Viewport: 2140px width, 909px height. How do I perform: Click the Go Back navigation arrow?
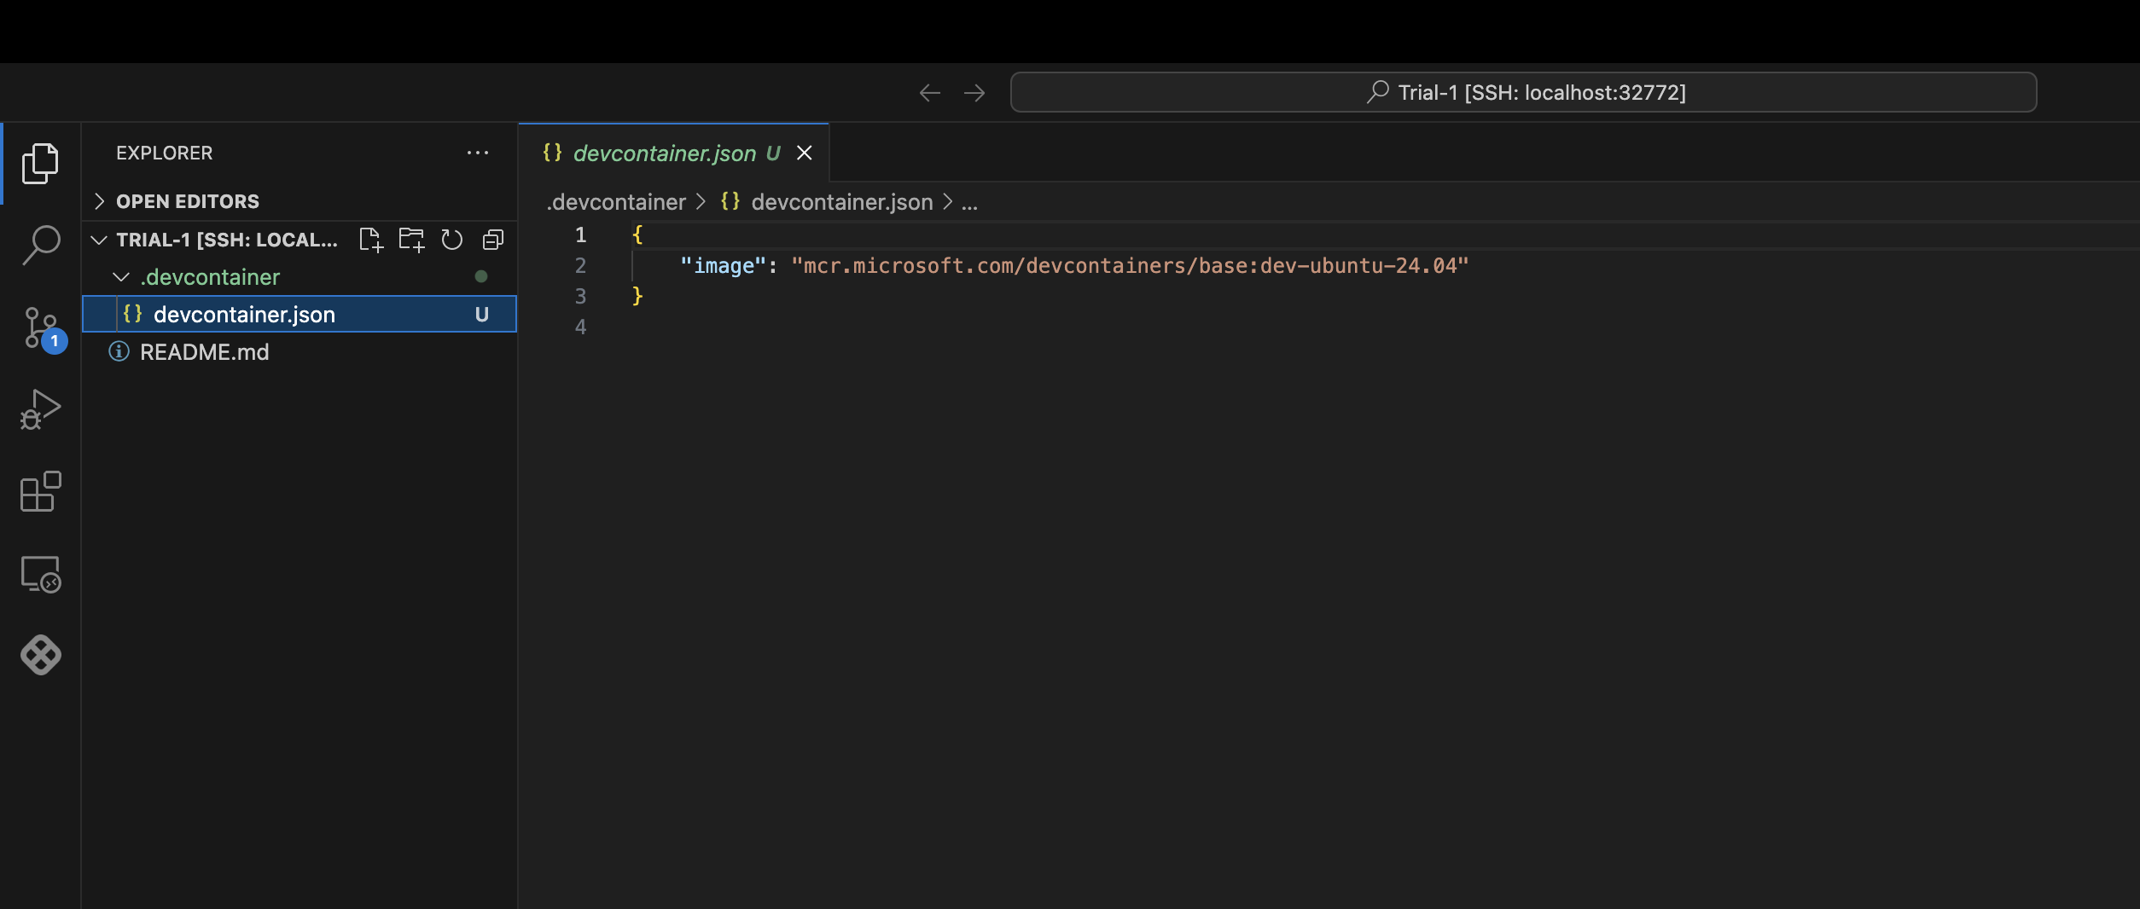pyautogui.click(x=929, y=92)
